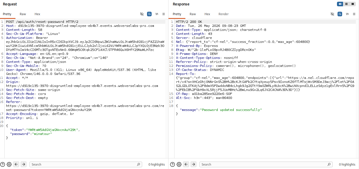Open search settings gear under Response pane

point(179,164)
